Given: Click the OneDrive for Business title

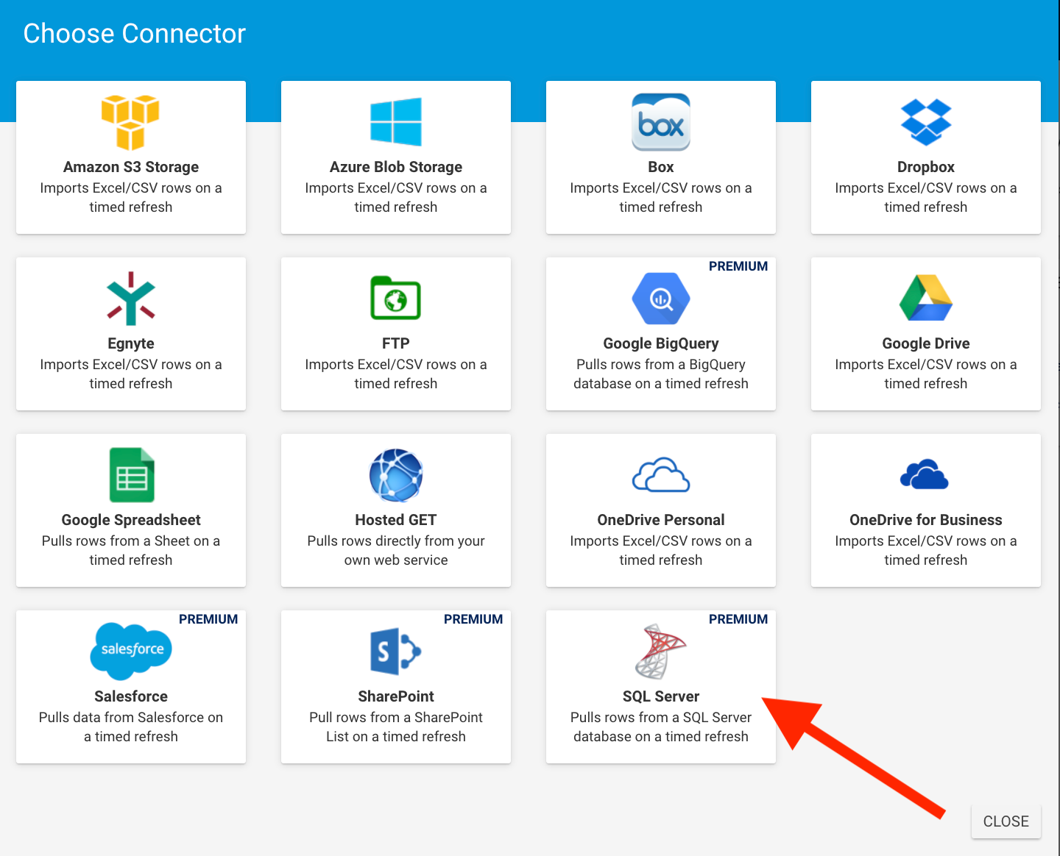Looking at the screenshot, I should pyautogui.click(x=926, y=520).
